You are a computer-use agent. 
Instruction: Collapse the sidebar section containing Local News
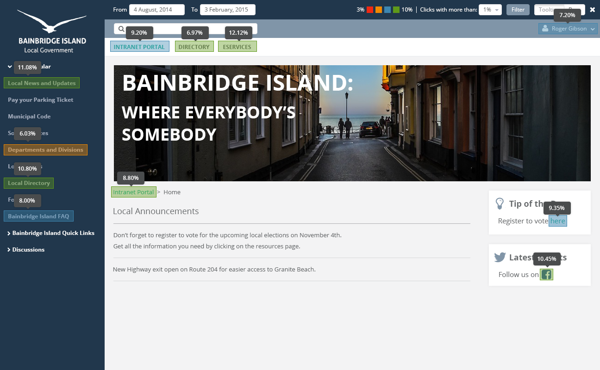click(10, 67)
